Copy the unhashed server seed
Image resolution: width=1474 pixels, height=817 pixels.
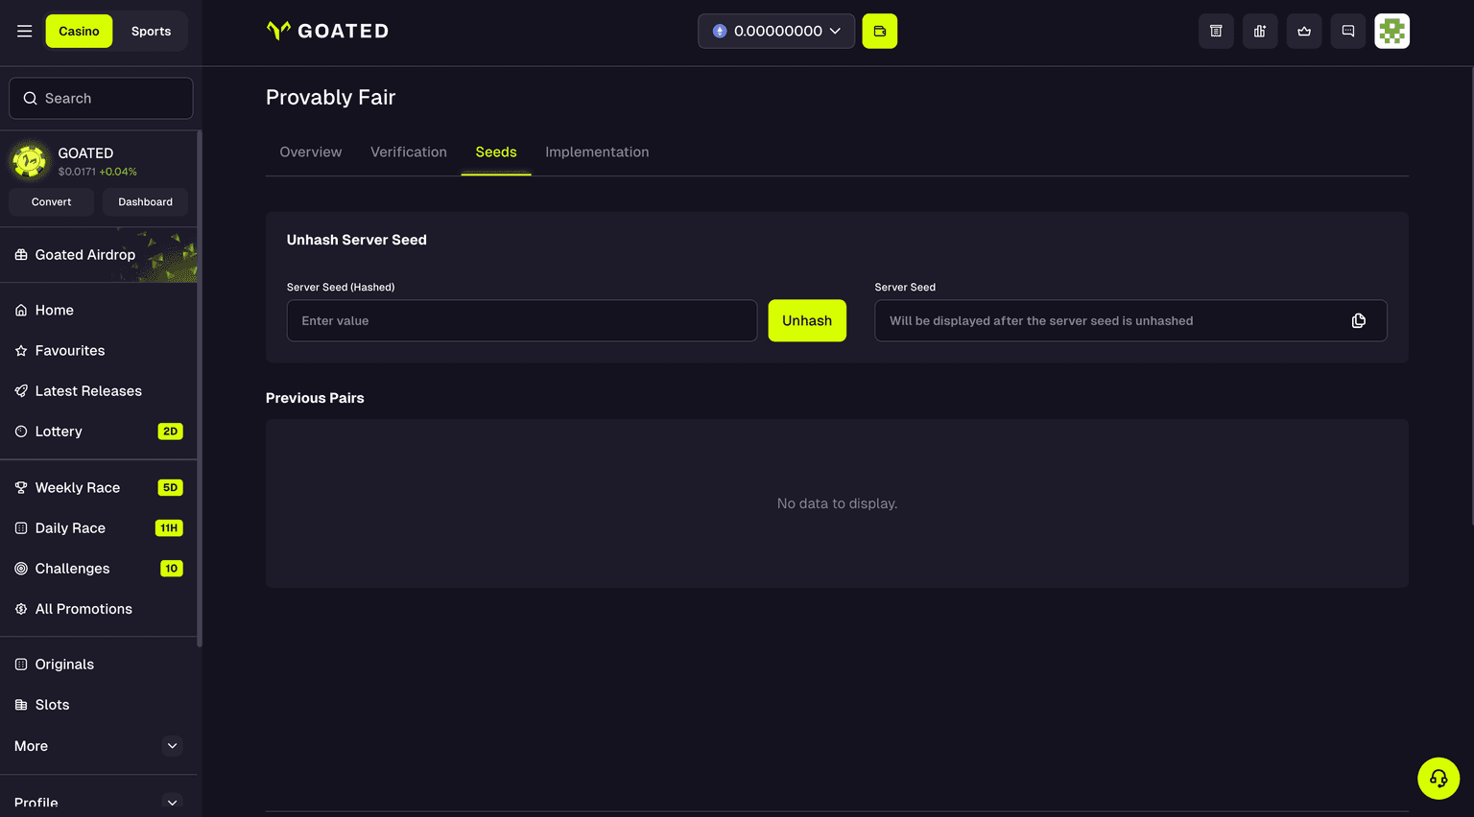tap(1359, 320)
